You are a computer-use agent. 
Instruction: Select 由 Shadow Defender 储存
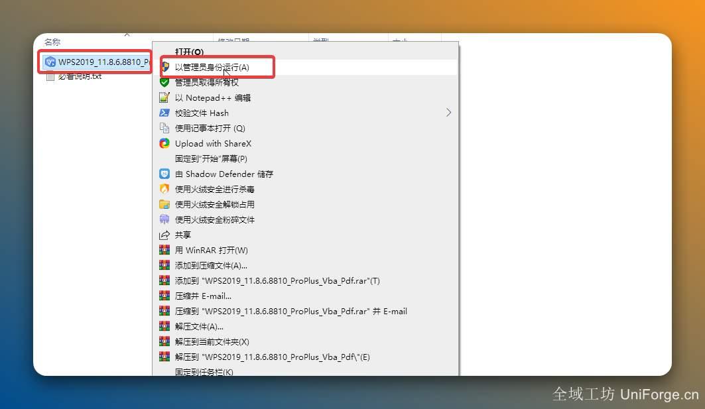(x=224, y=174)
